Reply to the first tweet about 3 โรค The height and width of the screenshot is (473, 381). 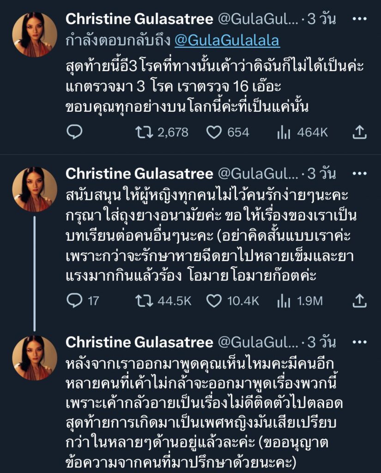(x=74, y=133)
